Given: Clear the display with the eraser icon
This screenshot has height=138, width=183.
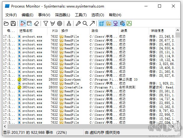Looking at the screenshot, I should (x=36, y=23).
